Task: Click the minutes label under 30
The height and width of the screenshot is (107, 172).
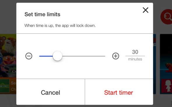Action: pyautogui.click(x=135, y=59)
